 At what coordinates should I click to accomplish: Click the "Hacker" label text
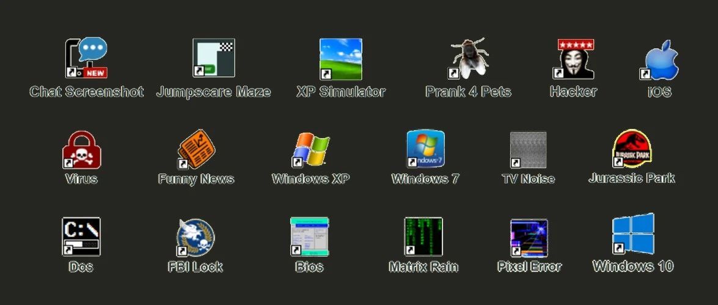coord(574,92)
